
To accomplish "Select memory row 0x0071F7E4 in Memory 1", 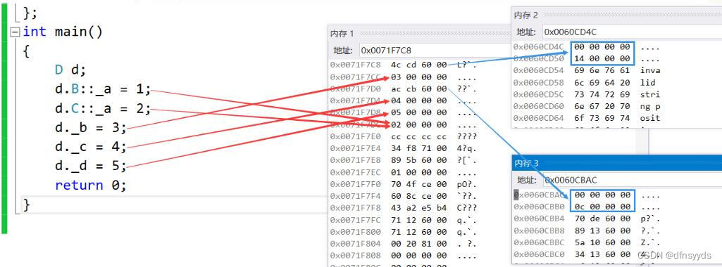I will pos(404,148).
